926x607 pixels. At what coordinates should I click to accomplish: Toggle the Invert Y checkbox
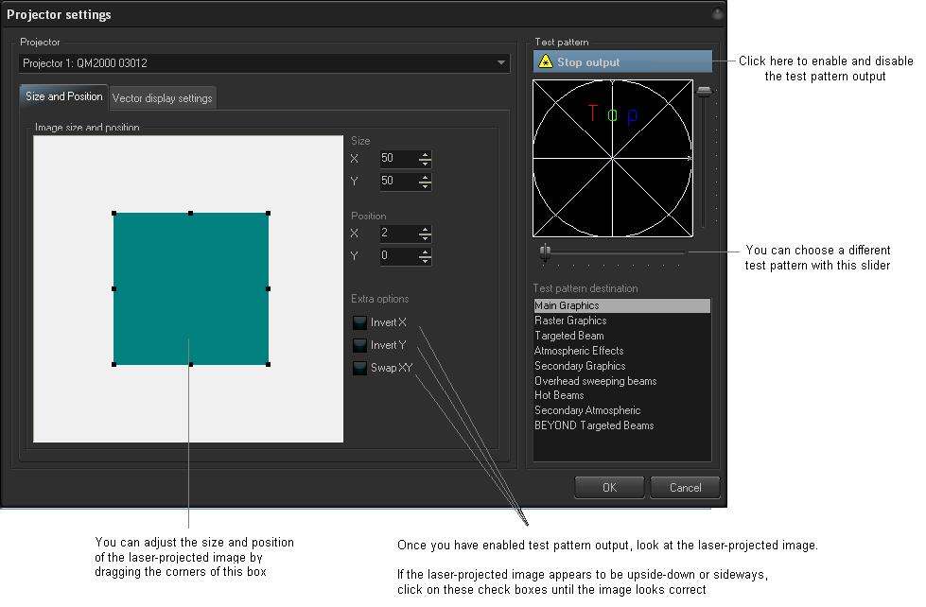coord(359,345)
